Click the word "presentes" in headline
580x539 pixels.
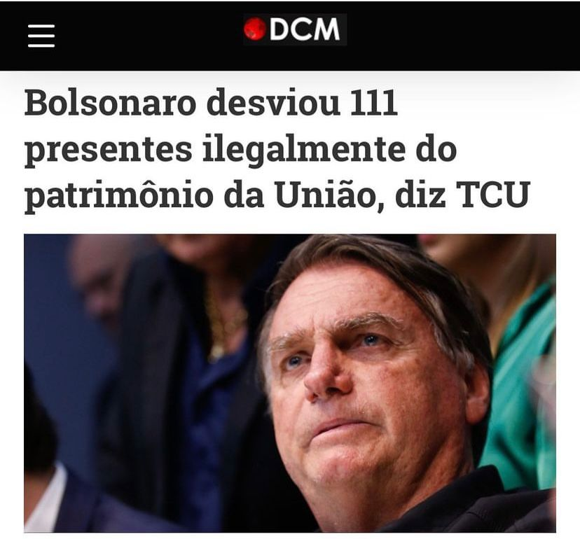tap(109, 152)
